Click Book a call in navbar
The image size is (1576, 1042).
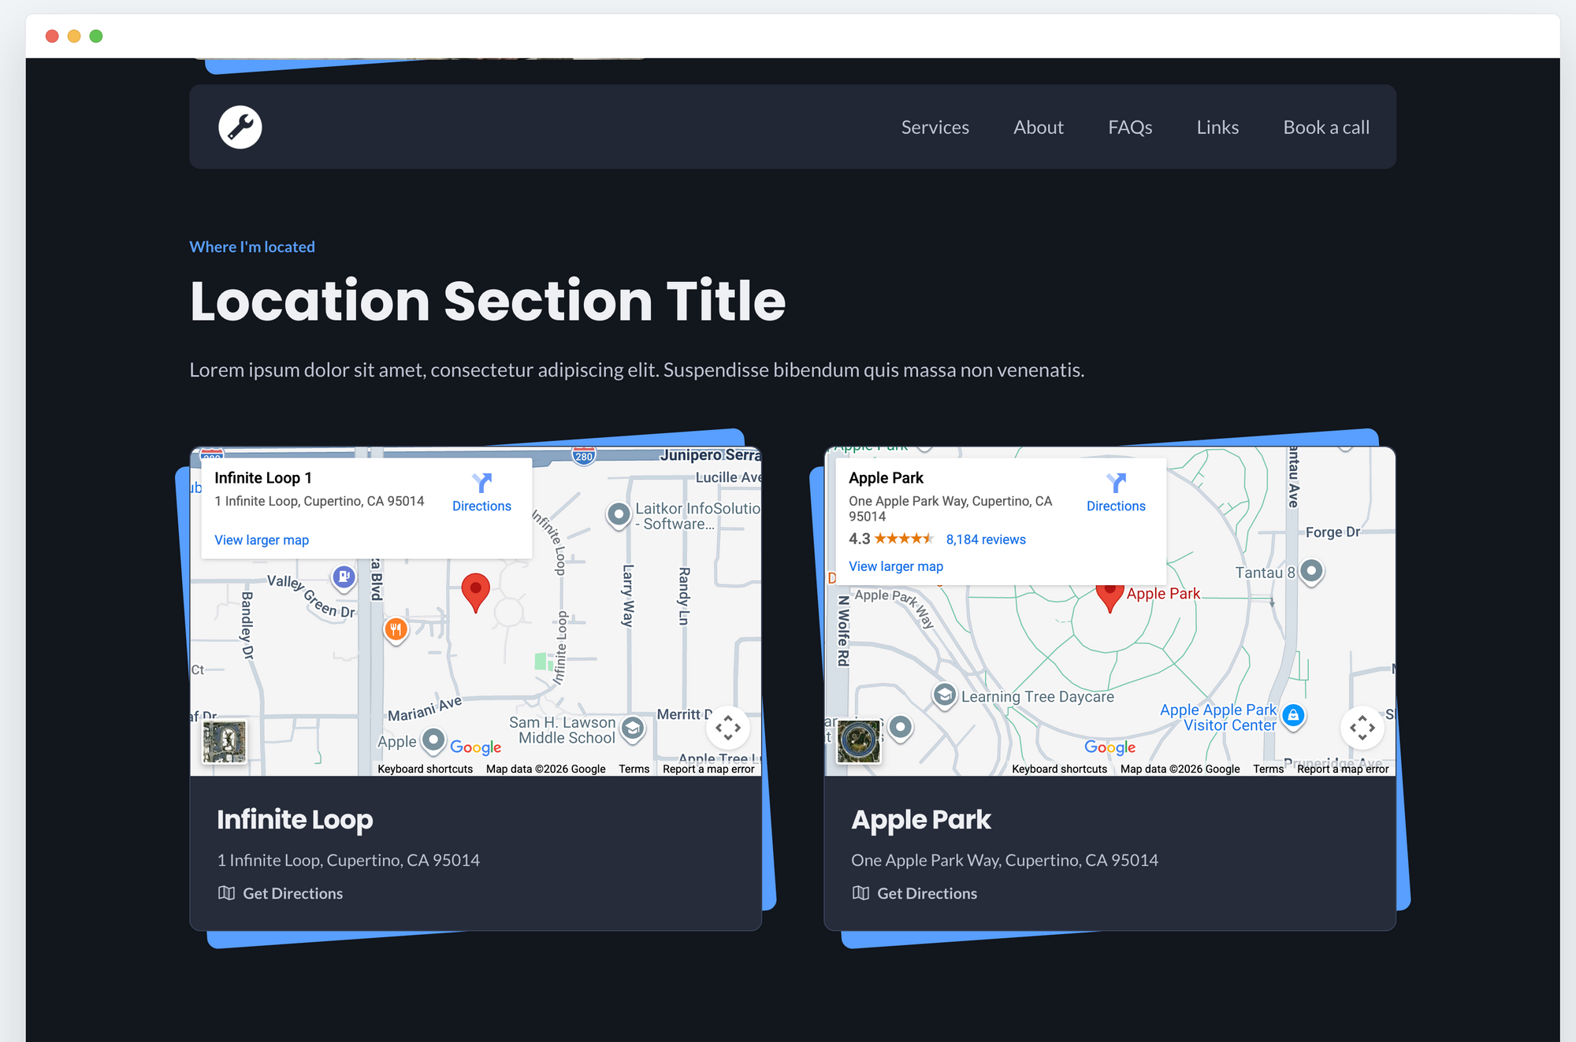coord(1326,127)
